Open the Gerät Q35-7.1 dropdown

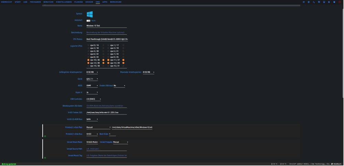[x=92, y=79]
